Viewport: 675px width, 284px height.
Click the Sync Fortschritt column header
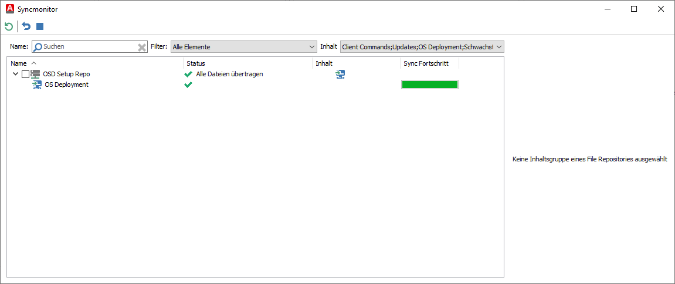[426, 63]
